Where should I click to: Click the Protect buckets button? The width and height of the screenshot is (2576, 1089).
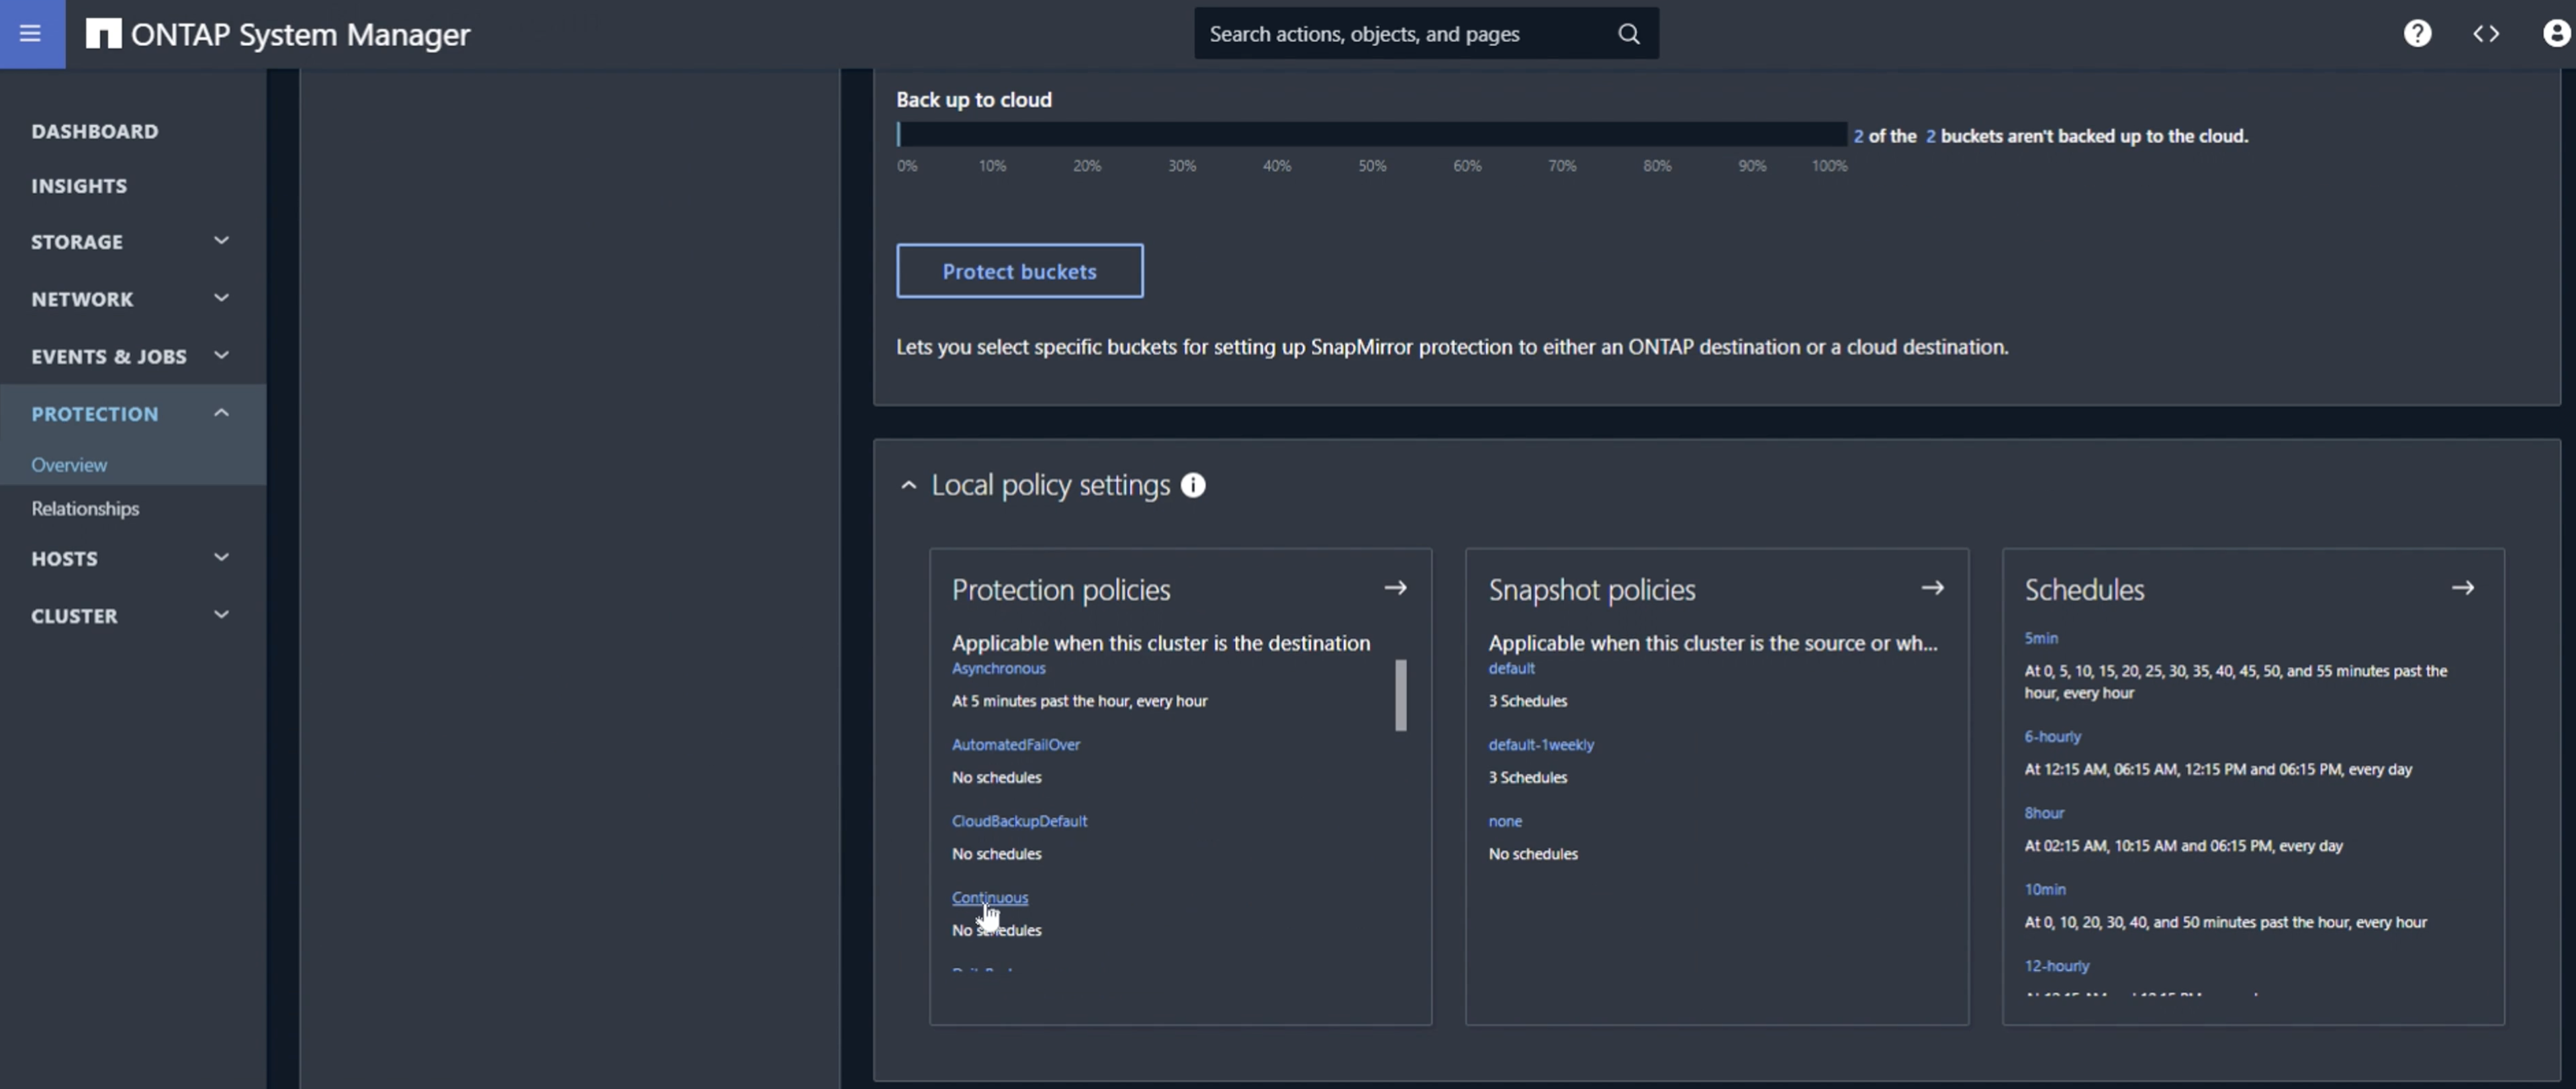[1020, 269]
